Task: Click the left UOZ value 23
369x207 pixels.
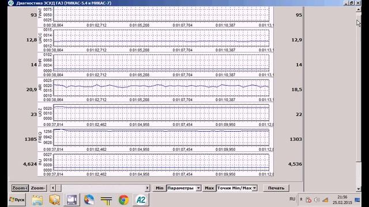Action: click(x=34, y=114)
